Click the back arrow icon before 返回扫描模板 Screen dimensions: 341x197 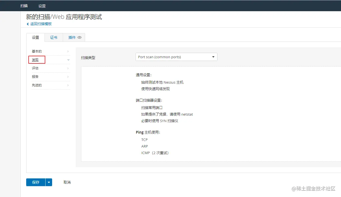click(28, 24)
